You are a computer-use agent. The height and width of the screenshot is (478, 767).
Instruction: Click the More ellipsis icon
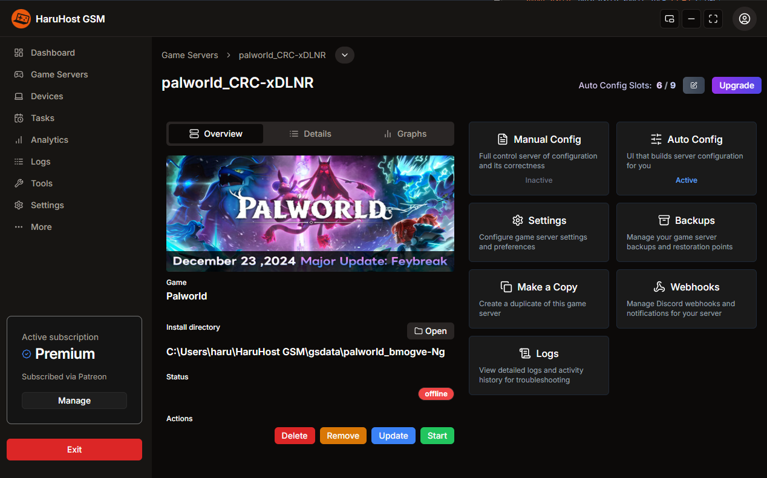click(x=19, y=227)
